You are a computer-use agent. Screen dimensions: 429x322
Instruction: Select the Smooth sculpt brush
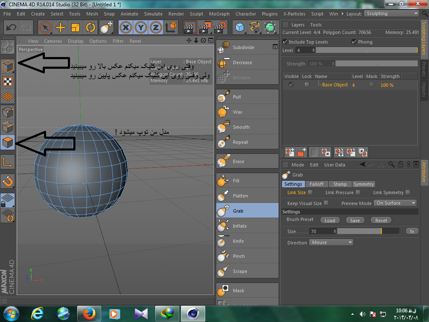(247, 127)
